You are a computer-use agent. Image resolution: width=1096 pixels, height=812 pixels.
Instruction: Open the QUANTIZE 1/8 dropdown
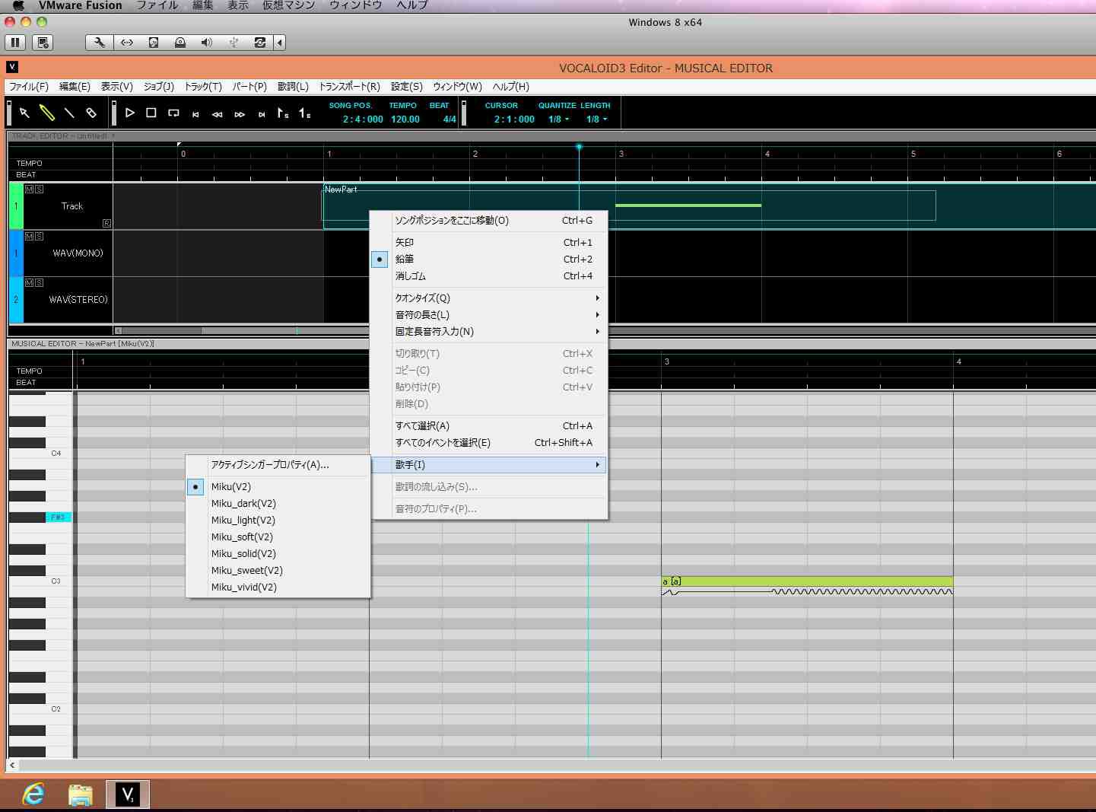click(558, 119)
